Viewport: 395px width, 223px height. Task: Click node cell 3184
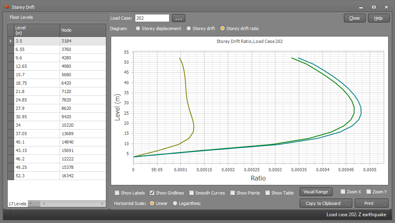pyautogui.click(x=83, y=41)
